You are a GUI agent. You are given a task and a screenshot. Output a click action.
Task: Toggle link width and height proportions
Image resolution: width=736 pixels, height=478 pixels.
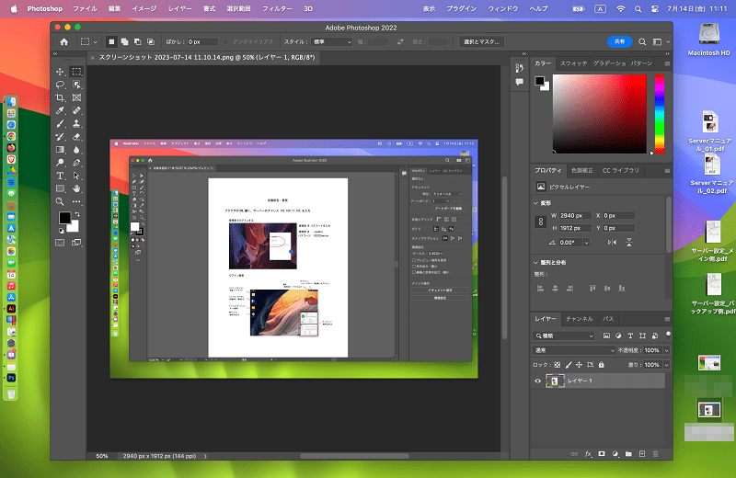541,222
